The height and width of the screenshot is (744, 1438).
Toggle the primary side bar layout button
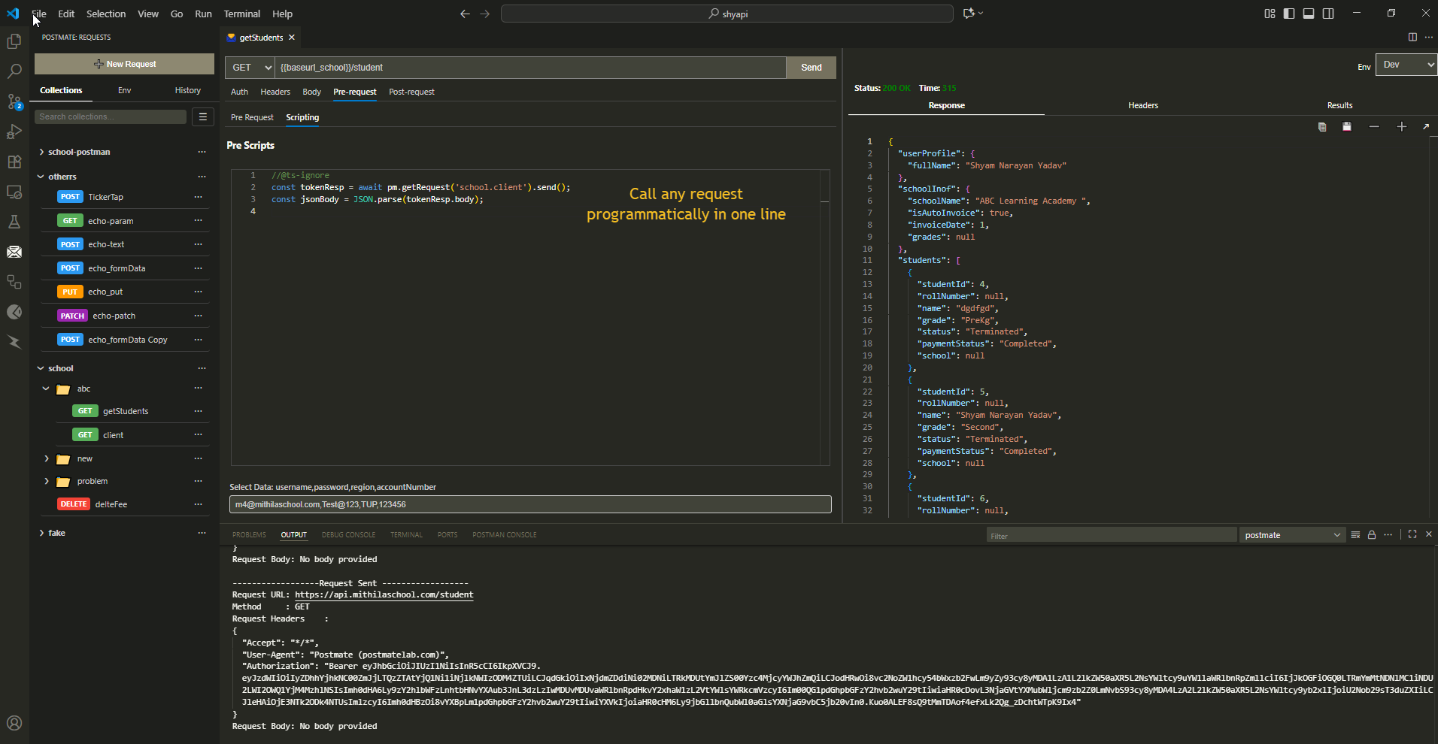pyautogui.click(x=1289, y=14)
